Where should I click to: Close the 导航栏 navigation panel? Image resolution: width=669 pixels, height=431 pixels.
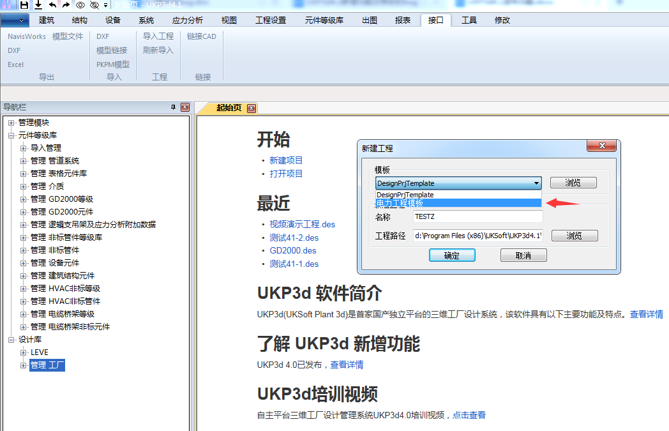point(185,107)
